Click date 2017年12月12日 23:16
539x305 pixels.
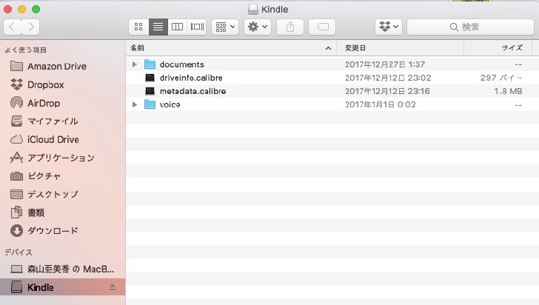(x=387, y=91)
